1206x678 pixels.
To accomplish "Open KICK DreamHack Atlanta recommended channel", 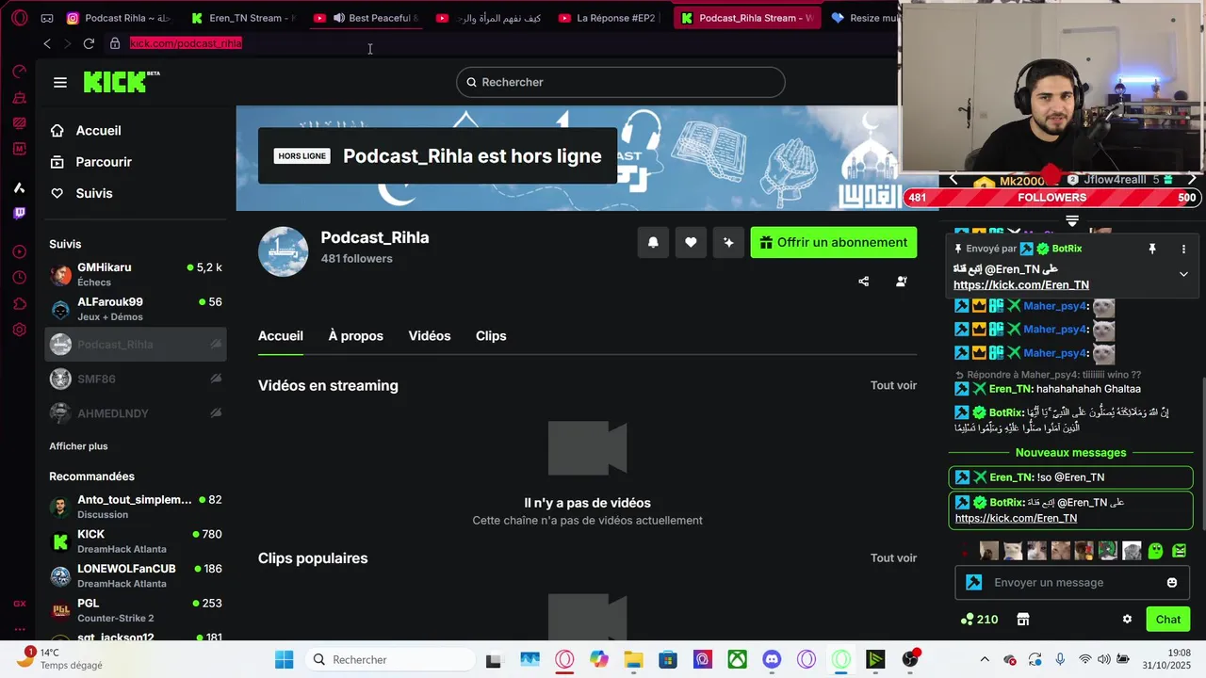I will [x=136, y=541].
